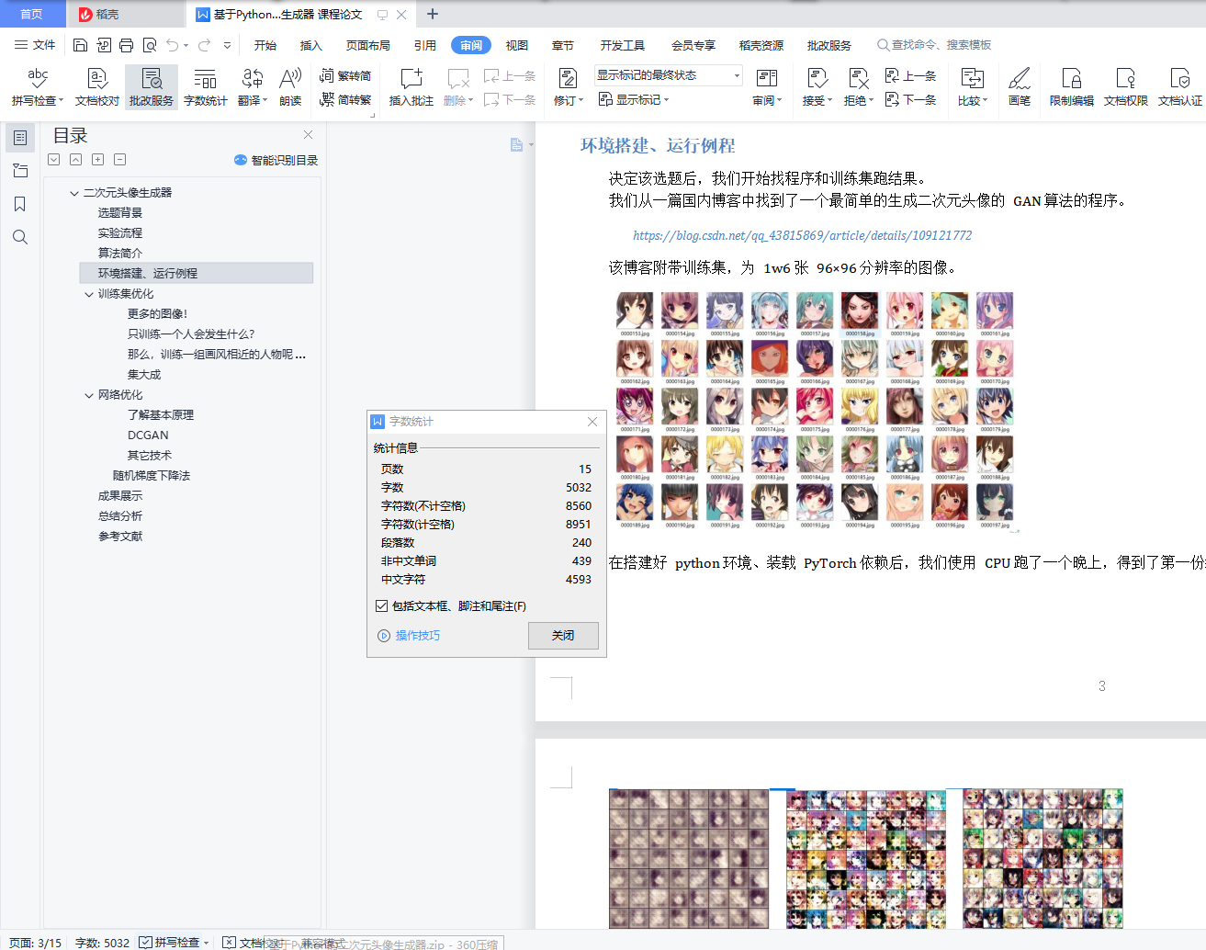The image size is (1206, 950).
Task: Click the 批改服务 ribbon button
Action: point(152,87)
